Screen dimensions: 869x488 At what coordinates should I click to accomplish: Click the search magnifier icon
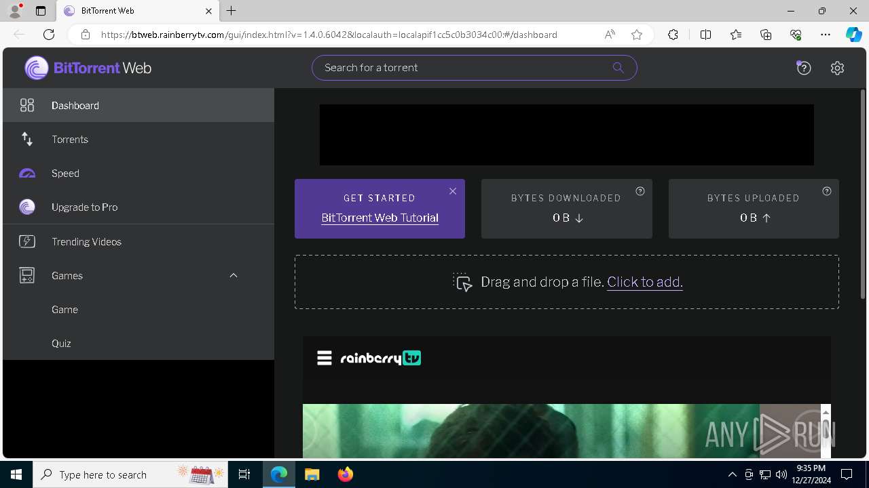(x=618, y=67)
